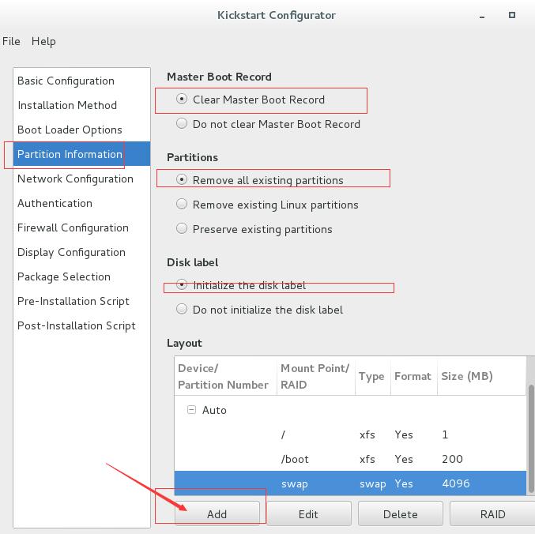Open Firewall Configuration section

point(81,228)
